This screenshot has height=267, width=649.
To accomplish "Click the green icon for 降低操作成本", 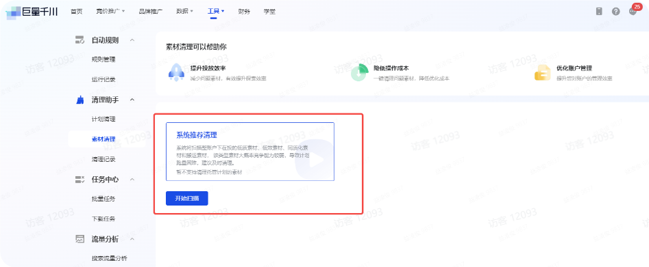I will tap(359, 72).
